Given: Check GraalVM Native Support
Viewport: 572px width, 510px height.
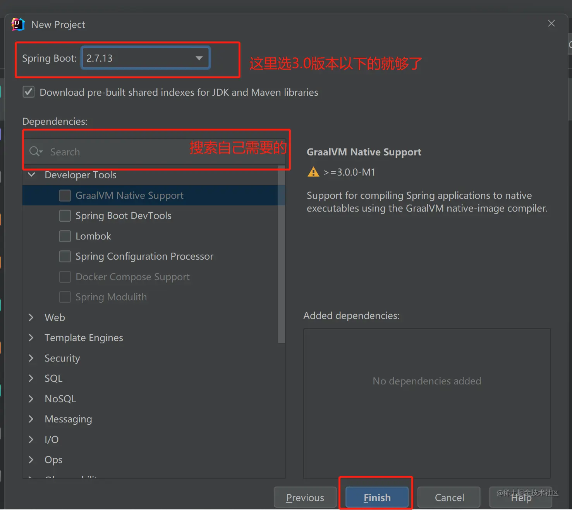Looking at the screenshot, I should (x=65, y=195).
